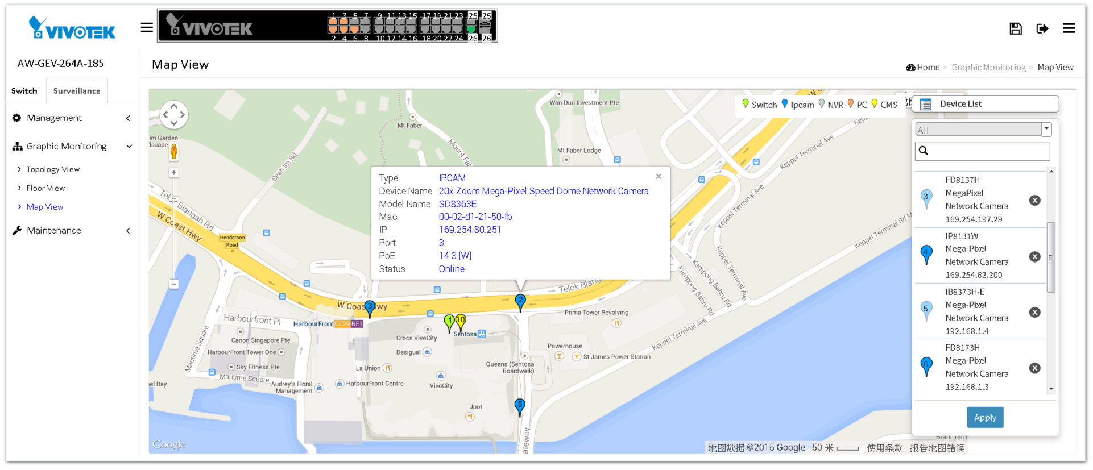Toggle the CMS legend filter
Screen dimensions: 1093x470
point(884,104)
